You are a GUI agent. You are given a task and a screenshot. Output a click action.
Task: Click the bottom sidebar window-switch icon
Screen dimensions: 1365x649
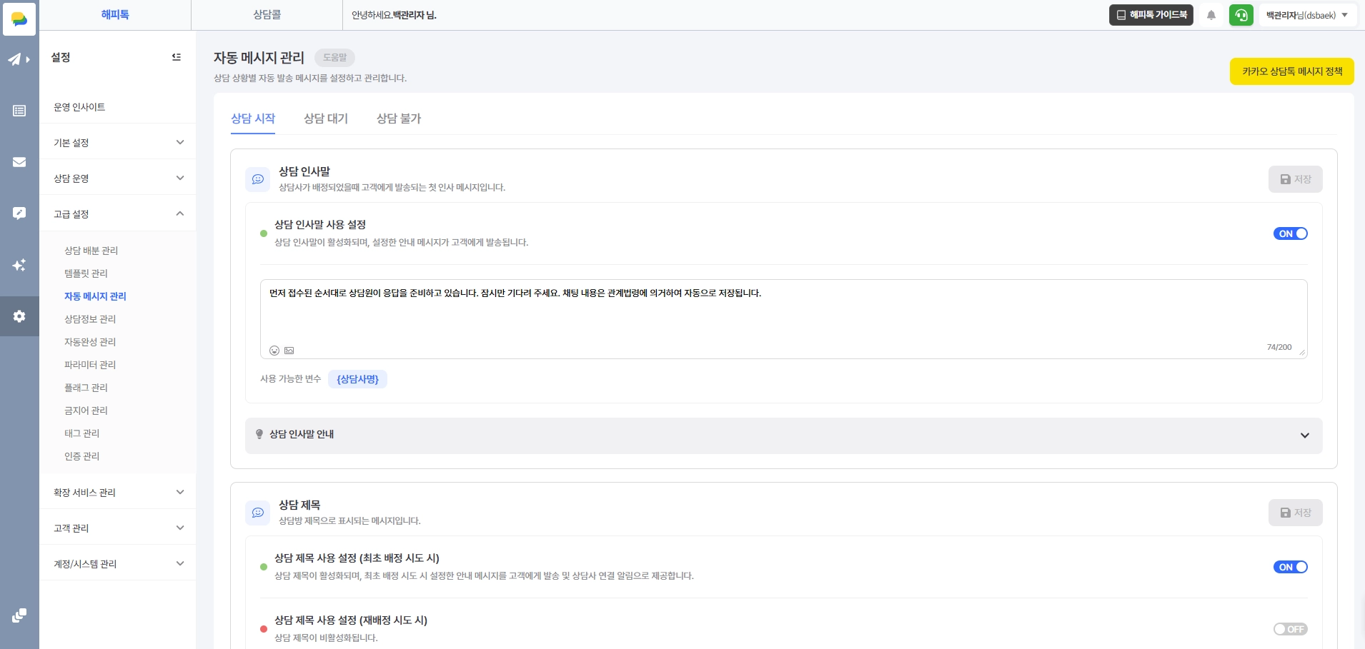(x=19, y=615)
